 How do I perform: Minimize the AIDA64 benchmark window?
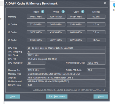[96, 3]
